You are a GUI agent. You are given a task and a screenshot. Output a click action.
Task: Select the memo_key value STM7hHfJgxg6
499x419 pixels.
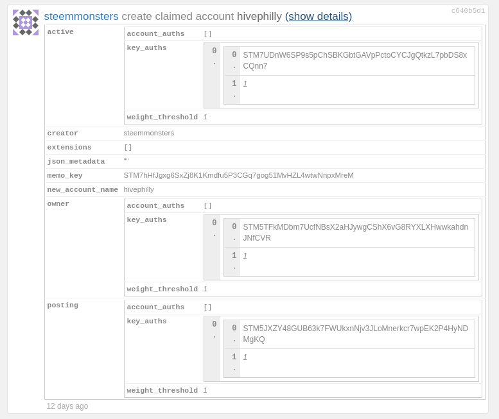[x=238, y=175]
